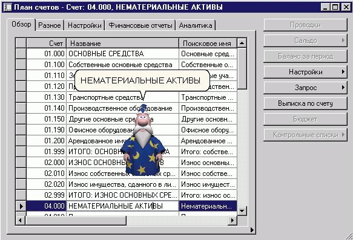
Task: Click the name field НЕМАТЕРИАЛЬНЫЕ АКТИВЫ in selected row
Action: [x=123, y=206]
